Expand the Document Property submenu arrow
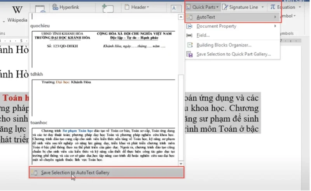 (x=275, y=26)
